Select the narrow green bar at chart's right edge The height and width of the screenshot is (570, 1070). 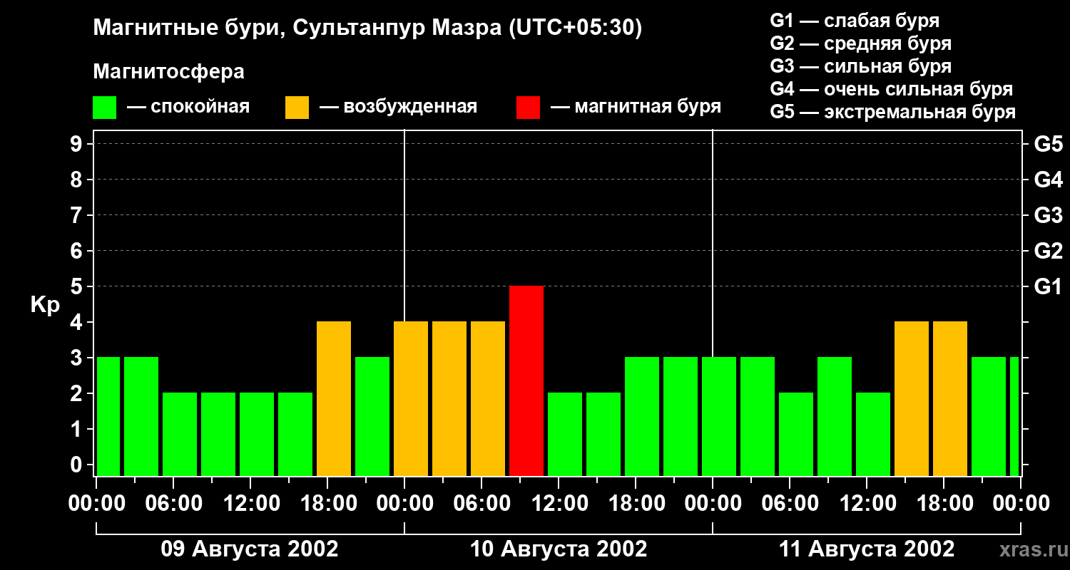click(x=1014, y=417)
